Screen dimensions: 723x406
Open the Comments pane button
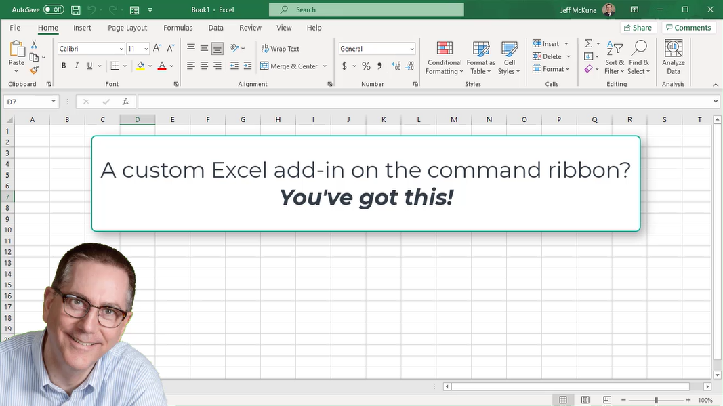point(688,28)
